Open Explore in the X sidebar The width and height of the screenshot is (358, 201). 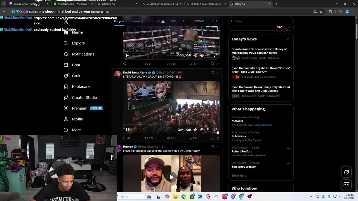pyautogui.click(x=74, y=43)
